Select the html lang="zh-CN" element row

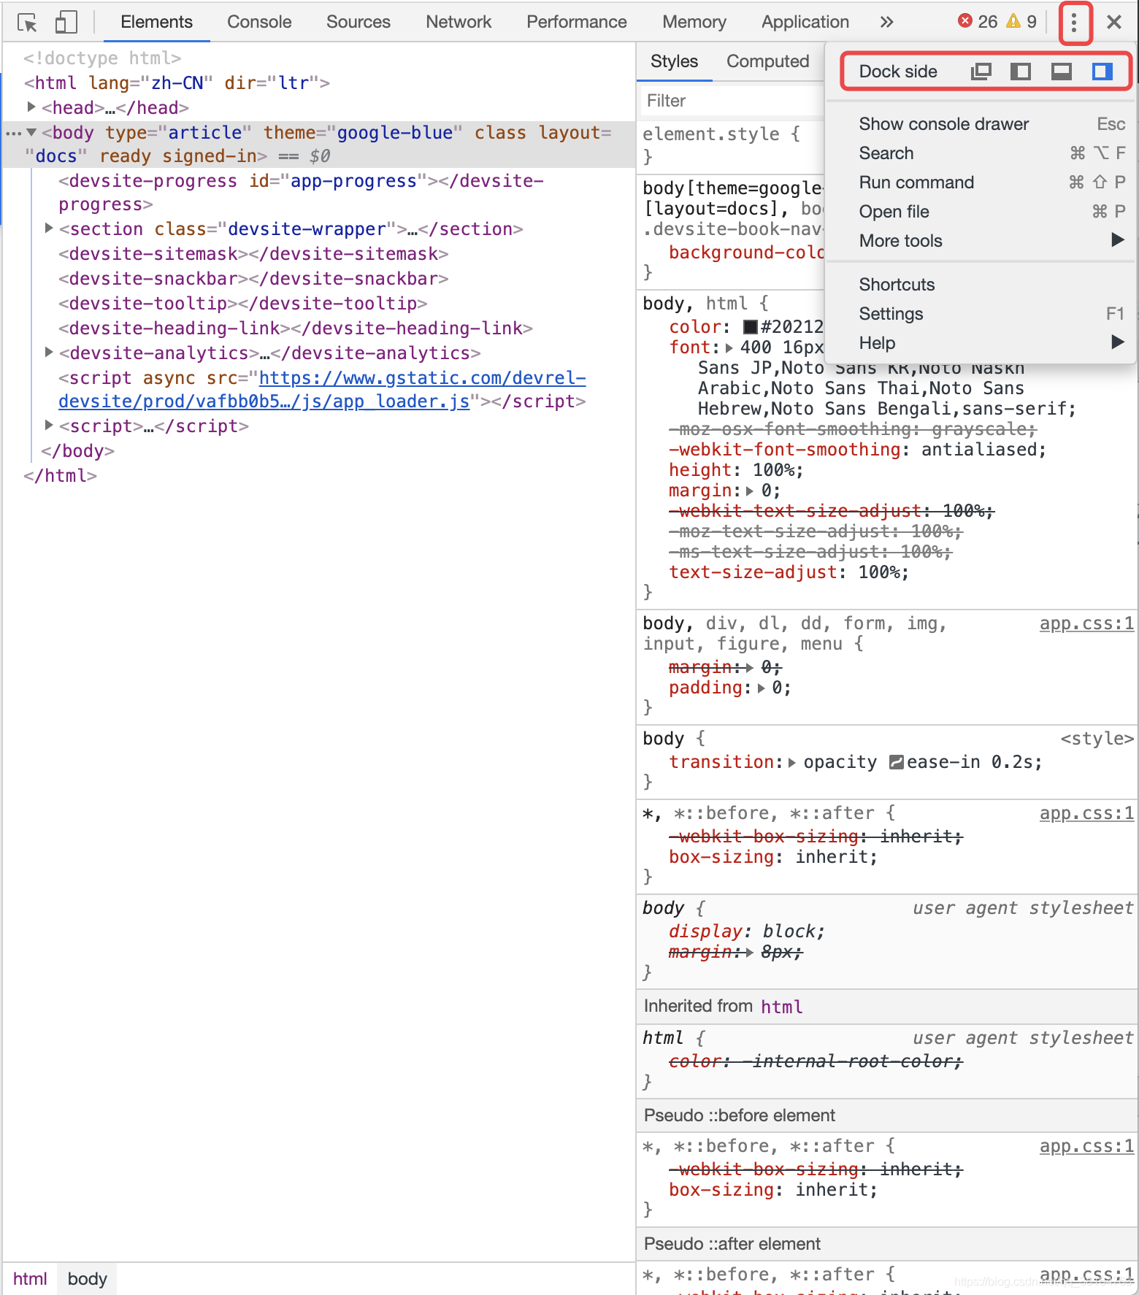point(177,83)
